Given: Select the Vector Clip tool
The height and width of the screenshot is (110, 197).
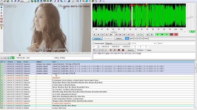Looking at the screenshot, I should (1, 21).
